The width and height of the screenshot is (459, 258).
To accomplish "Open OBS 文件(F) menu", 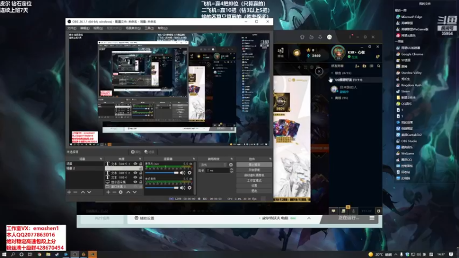I will coord(72,28).
